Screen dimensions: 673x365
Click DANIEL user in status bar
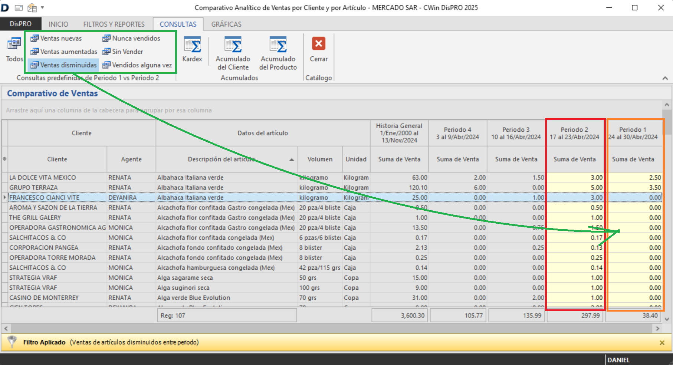click(x=618, y=360)
